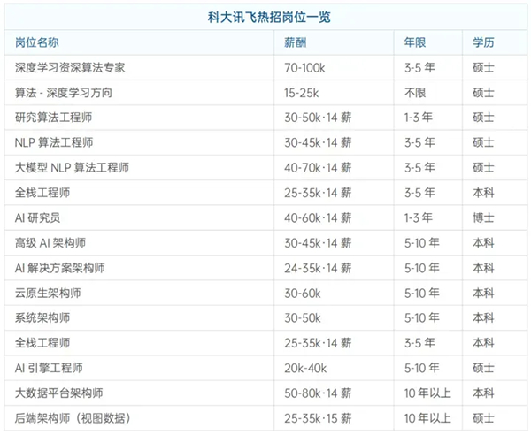Image resolution: width=531 pixels, height=435 pixels.
Task: Select the job name 深度学习资深算法专家
Action: (70, 68)
